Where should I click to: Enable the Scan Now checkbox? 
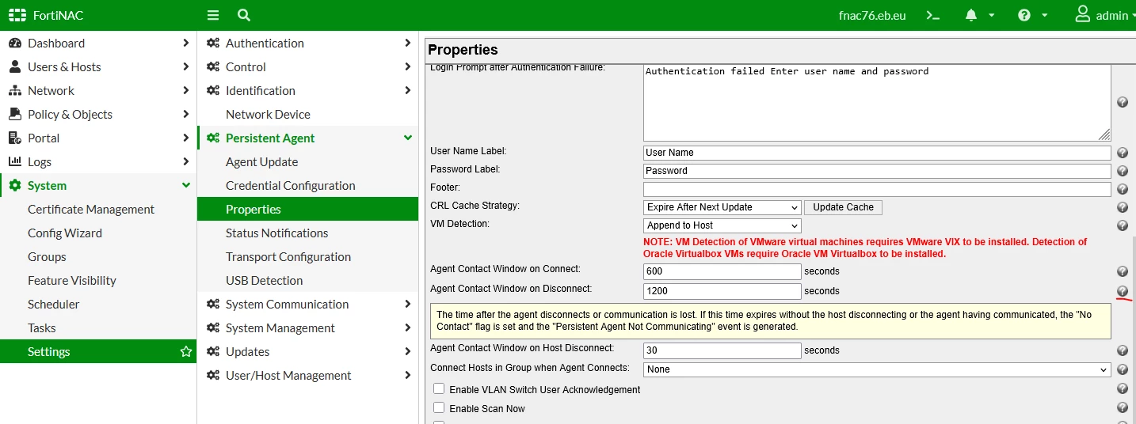coord(439,408)
